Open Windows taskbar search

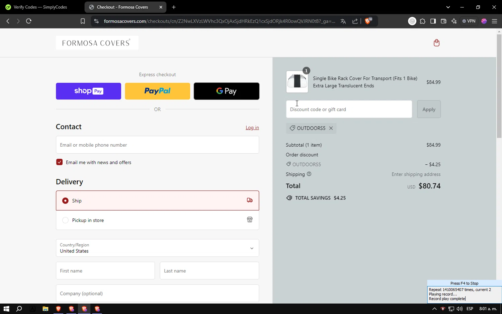click(19, 309)
